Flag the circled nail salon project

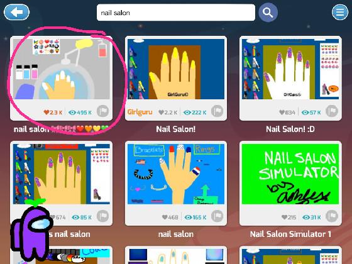tap(103, 111)
